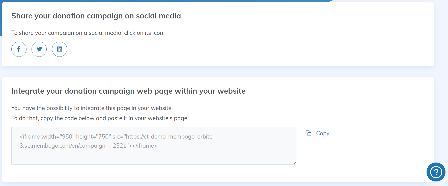Screen dimensions: 448x186
Task: Click inside the iframe code textarea
Action: pyautogui.click(x=154, y=146)
